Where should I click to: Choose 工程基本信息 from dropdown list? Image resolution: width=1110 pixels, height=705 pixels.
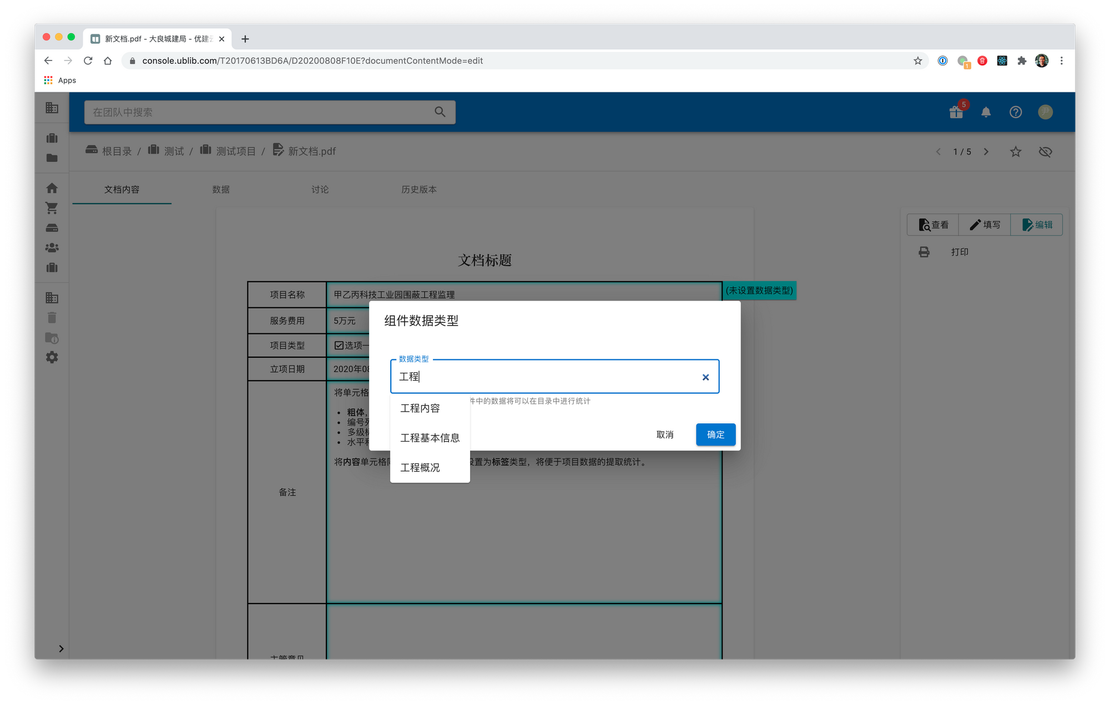pos(430,438)
